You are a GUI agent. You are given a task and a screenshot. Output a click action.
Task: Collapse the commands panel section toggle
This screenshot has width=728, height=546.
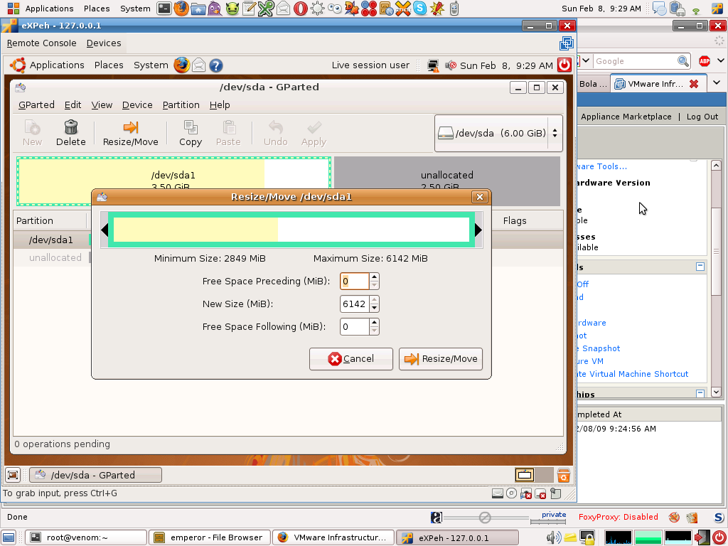point(700,267)
